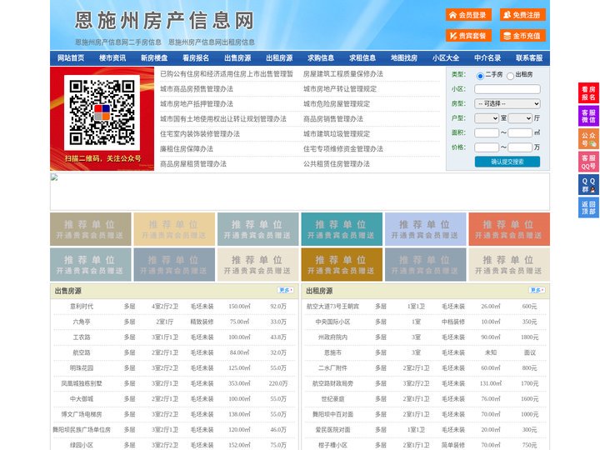
Task: Click the orange 公众号 sidebar icon
Action: 588,139
